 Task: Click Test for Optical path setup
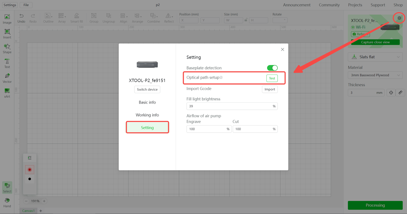[x=272, y=78]
